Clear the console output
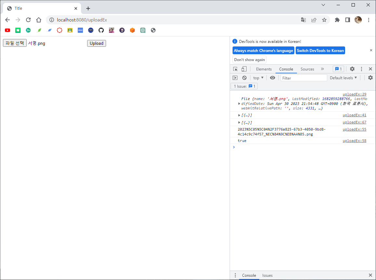Image resolution: width=376 pixels, height=280 pixels. tap(244, 78)
